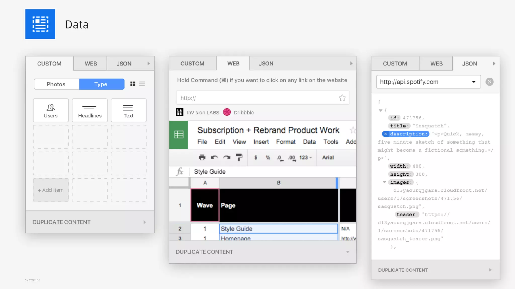Toggle to Photos segment
Viewport: 515px width, 289px height.
[56, 84]
